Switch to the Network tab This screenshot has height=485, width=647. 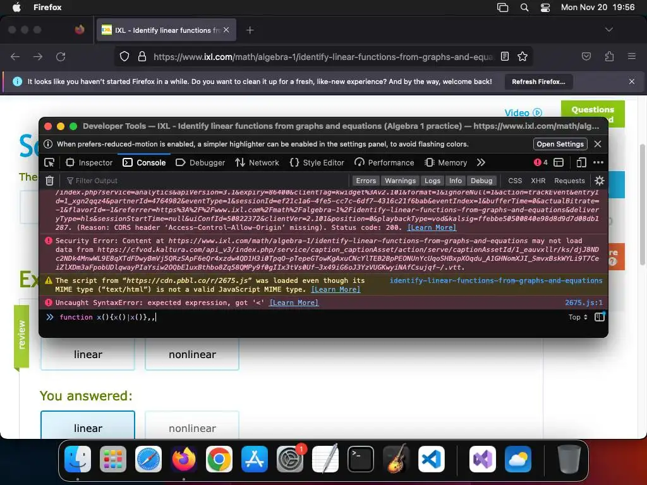(x=257, y=162)
